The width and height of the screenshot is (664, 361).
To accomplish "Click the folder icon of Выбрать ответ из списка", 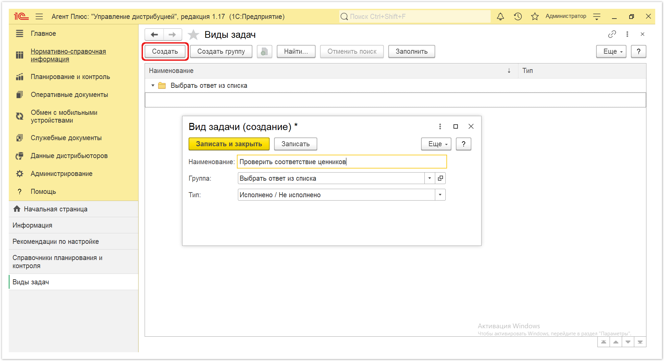I will click(162, 85).
